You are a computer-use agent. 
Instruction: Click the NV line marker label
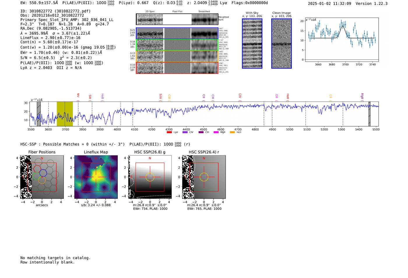coord(78,95)
